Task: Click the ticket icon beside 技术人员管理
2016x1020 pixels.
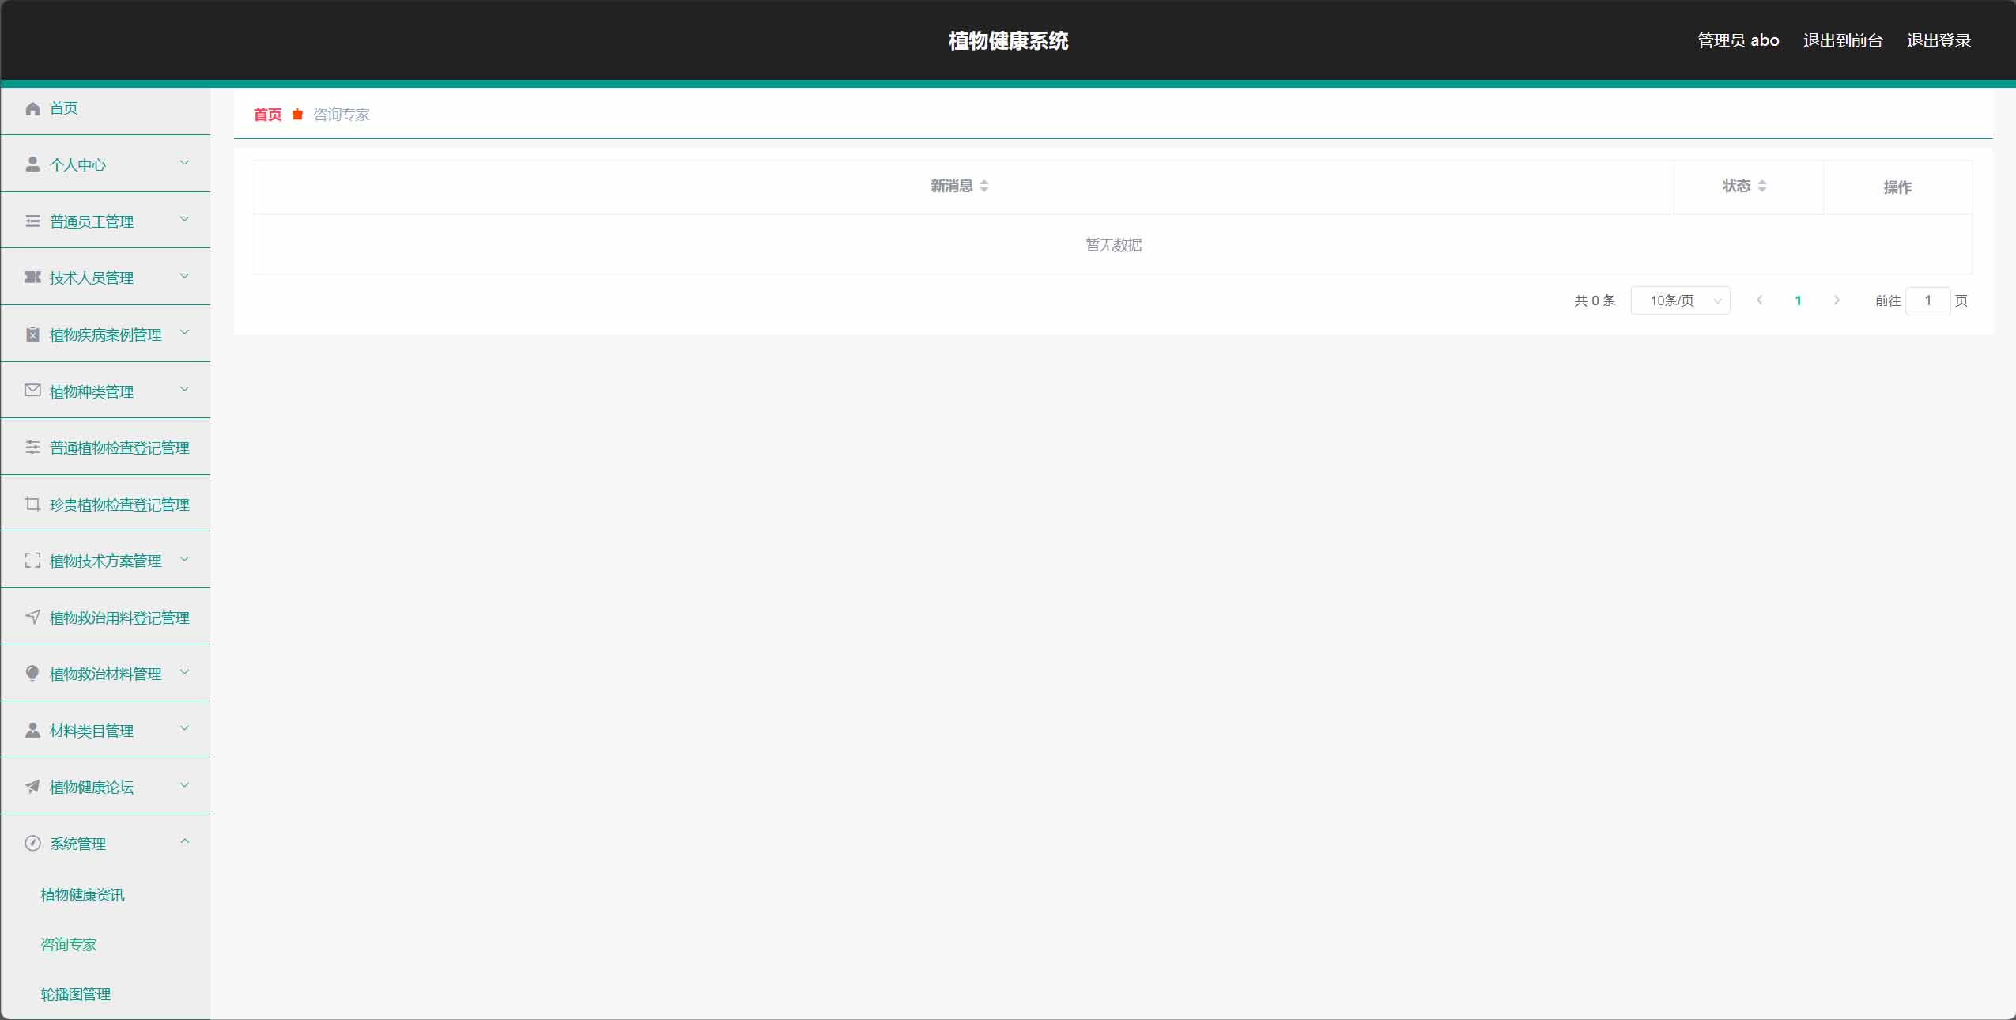Action: (x=32, y=277)
